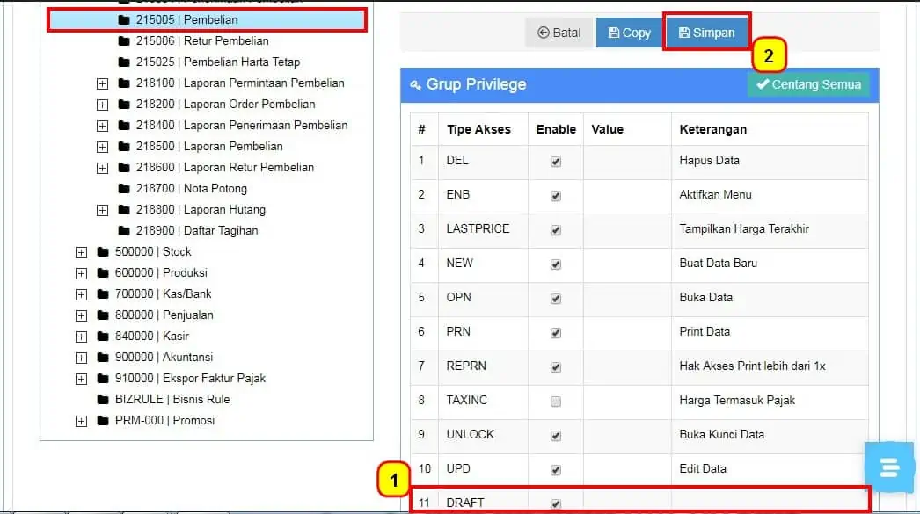Expand the 600000 Produksi node

pos(81,274)
